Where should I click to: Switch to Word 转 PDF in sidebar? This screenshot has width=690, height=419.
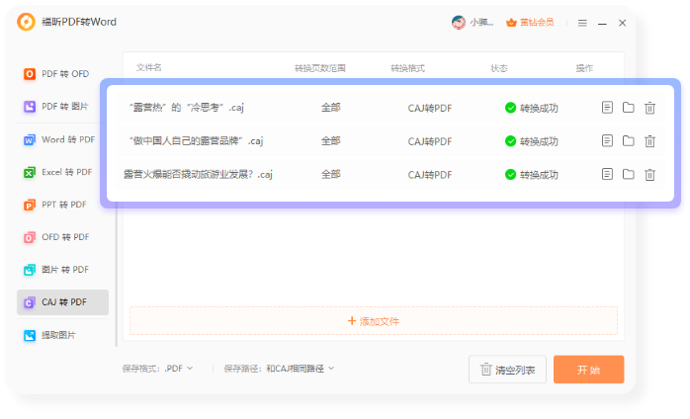(63, 140)
